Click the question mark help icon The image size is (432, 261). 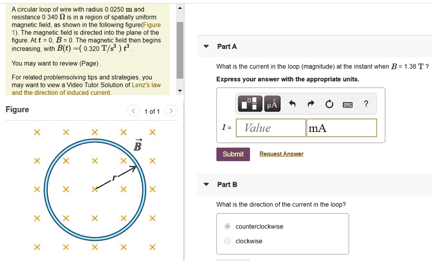click(x=366, y=104)
